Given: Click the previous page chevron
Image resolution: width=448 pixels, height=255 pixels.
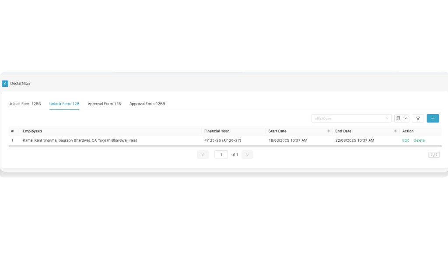Looking at the screenshot, I should (203, 154).
